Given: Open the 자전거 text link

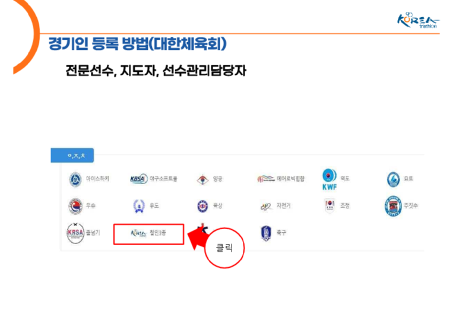Looking at the screenshot, I should 284,205.
